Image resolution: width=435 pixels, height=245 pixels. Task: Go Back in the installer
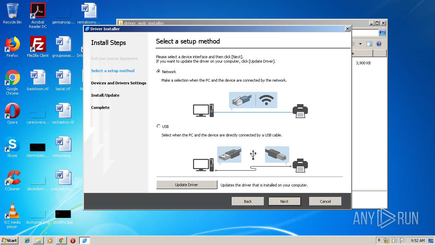tap(248, 201)
